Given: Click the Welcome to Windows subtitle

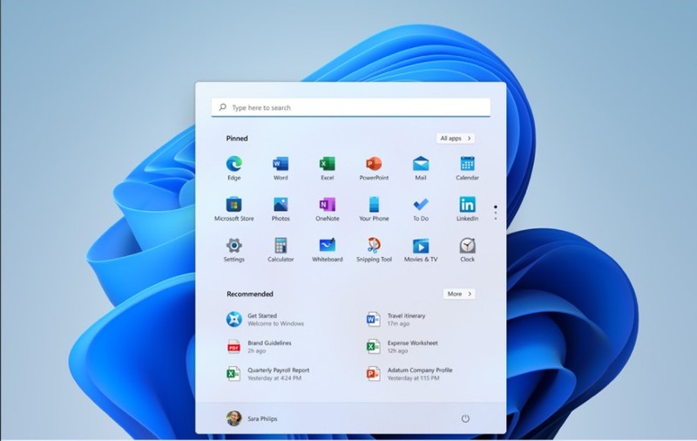Looking at the screenshot, I should point(275,323).
